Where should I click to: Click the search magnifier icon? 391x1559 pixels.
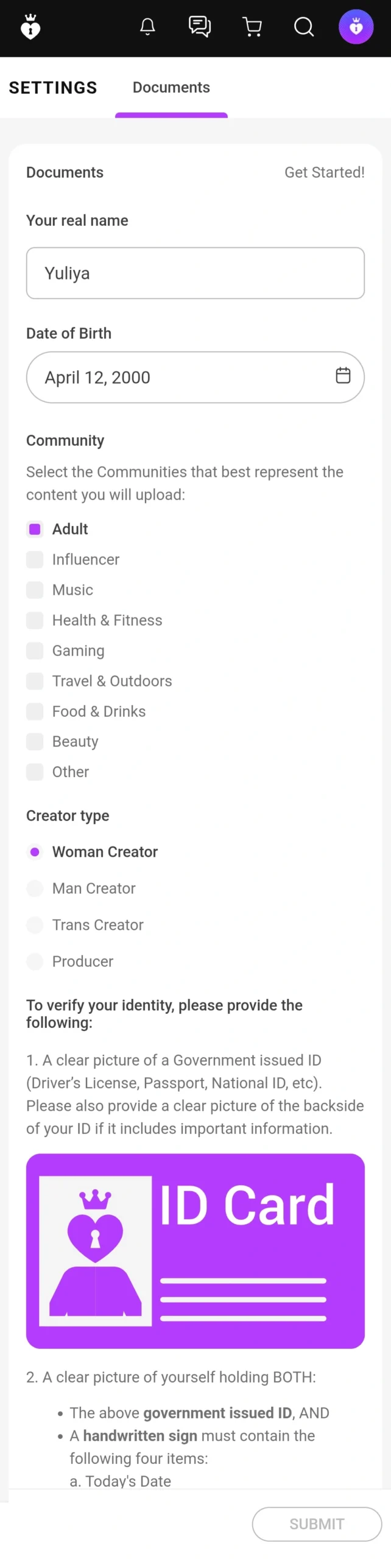point(304,27)
